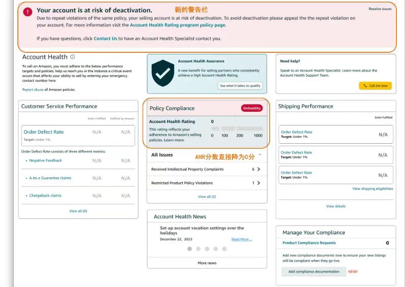Select the fourth news carousel dot
This screenshot has width=405, height=287.
(x=216, y=249)
